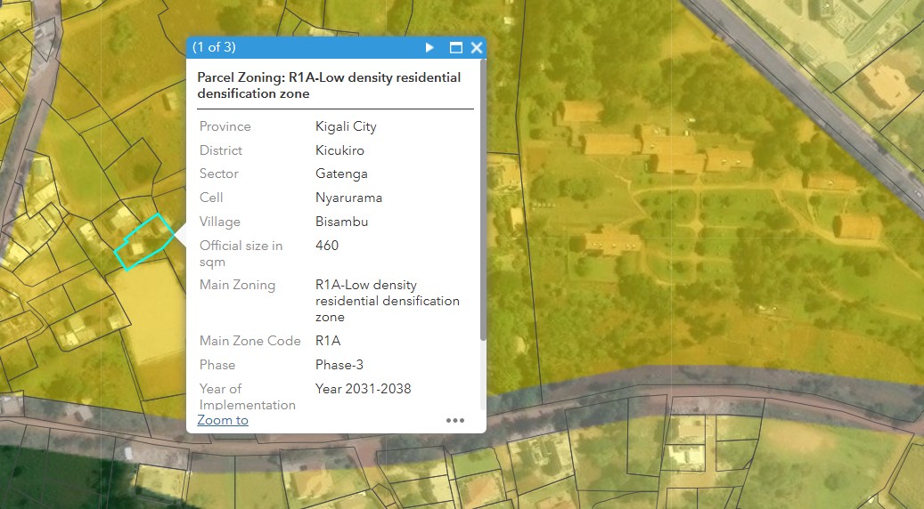
Task: Click the Bisambu village value
Action: pyautogui.click(x=342, y=222)
